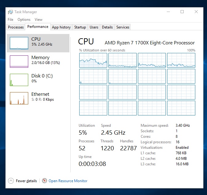Open Resource Monitor link

(x=68, y=181)
